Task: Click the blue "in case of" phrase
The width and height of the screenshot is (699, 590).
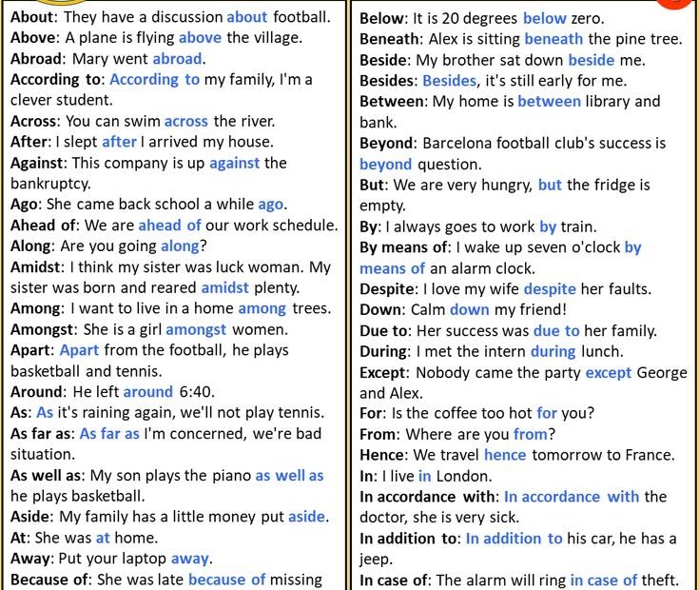Action: (604, 580)
